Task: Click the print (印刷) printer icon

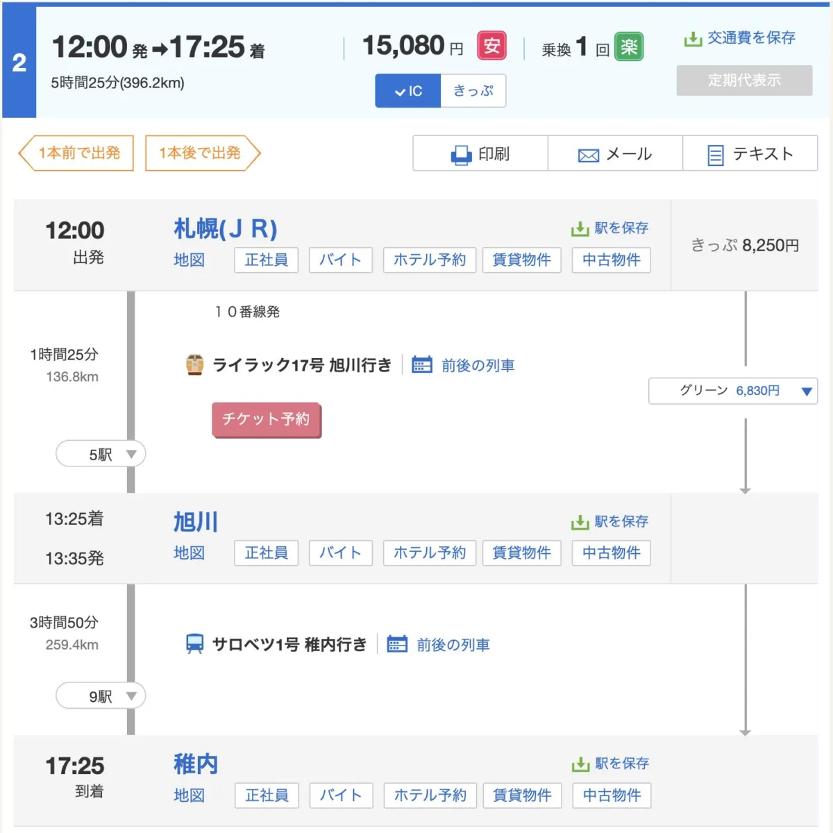Action: [461, 155]
